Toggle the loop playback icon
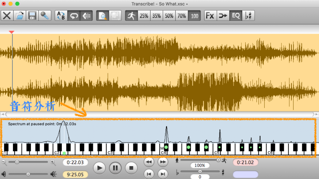This screenshot has width=319, height=179. (74, 16)
